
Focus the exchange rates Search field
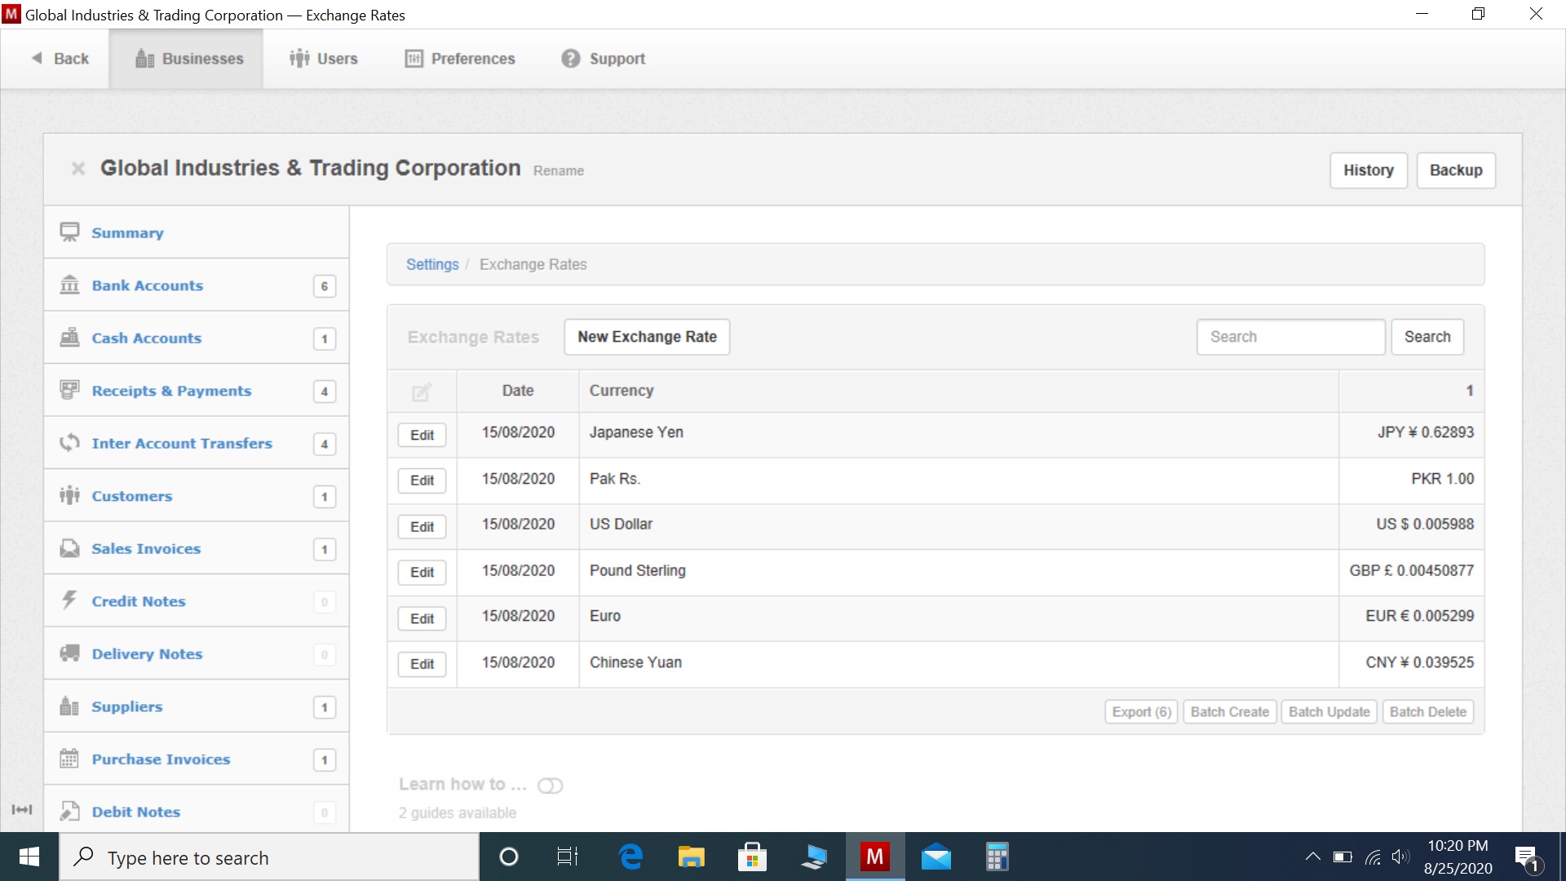(x=1290, y=337)
